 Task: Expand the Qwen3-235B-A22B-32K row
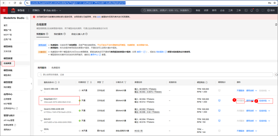[41, 111]
